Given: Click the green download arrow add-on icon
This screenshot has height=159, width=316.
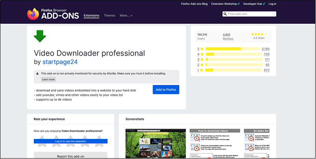Looking at the screenshot, I should 40,36.
